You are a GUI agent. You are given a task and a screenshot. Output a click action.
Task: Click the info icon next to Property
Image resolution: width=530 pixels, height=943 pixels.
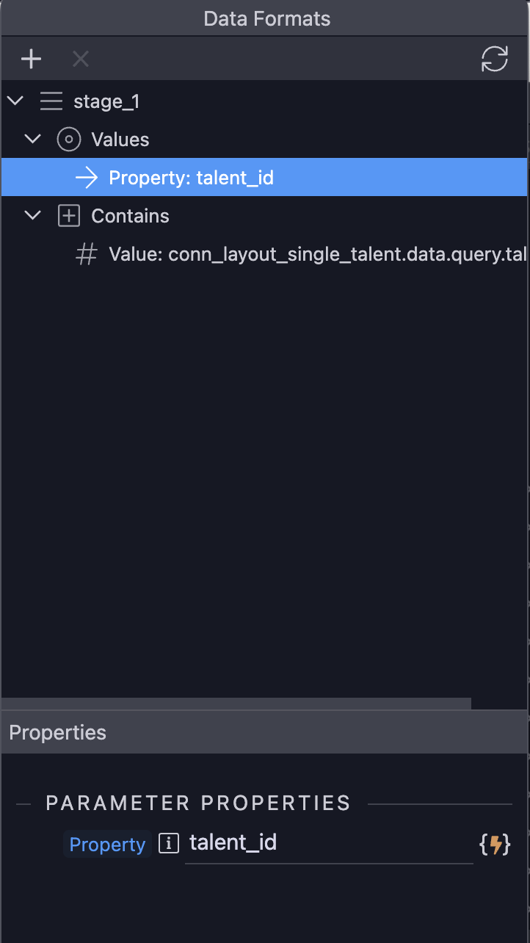click(169, 844)
